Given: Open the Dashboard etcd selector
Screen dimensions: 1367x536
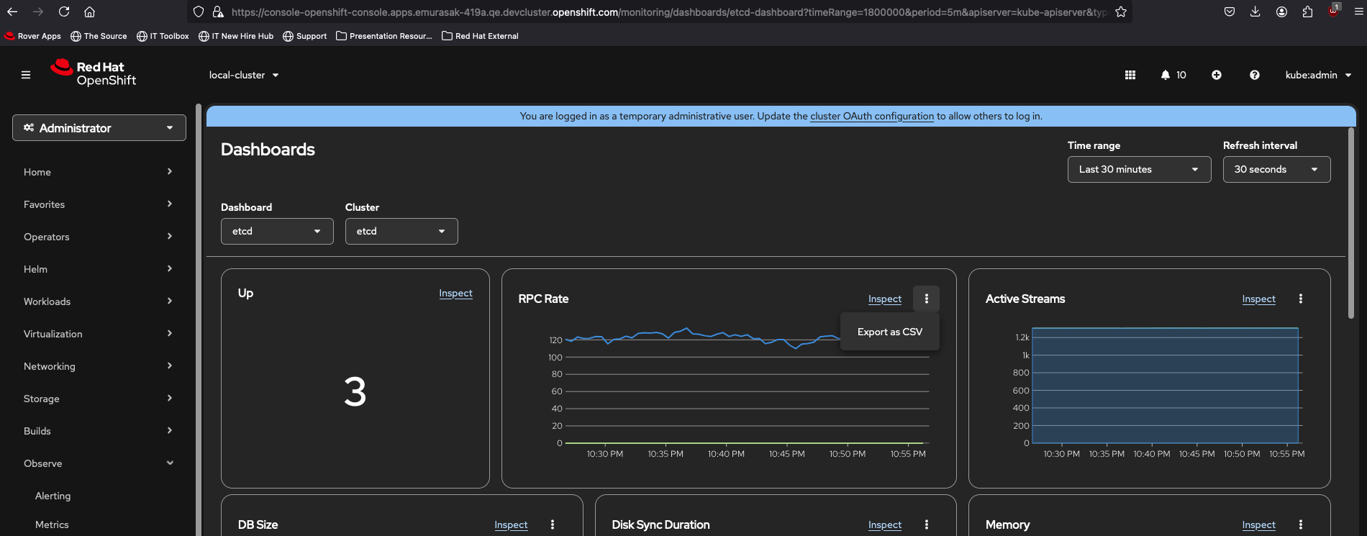Looking at the screenshot, I should point(277,232).
